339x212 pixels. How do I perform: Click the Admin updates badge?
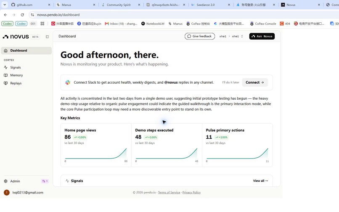pyautogui.click(x=45, y=181)
